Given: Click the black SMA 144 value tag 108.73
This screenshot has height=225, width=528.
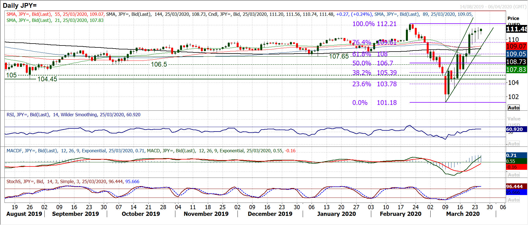Looking at the screenshot, I should pos(516,62).
